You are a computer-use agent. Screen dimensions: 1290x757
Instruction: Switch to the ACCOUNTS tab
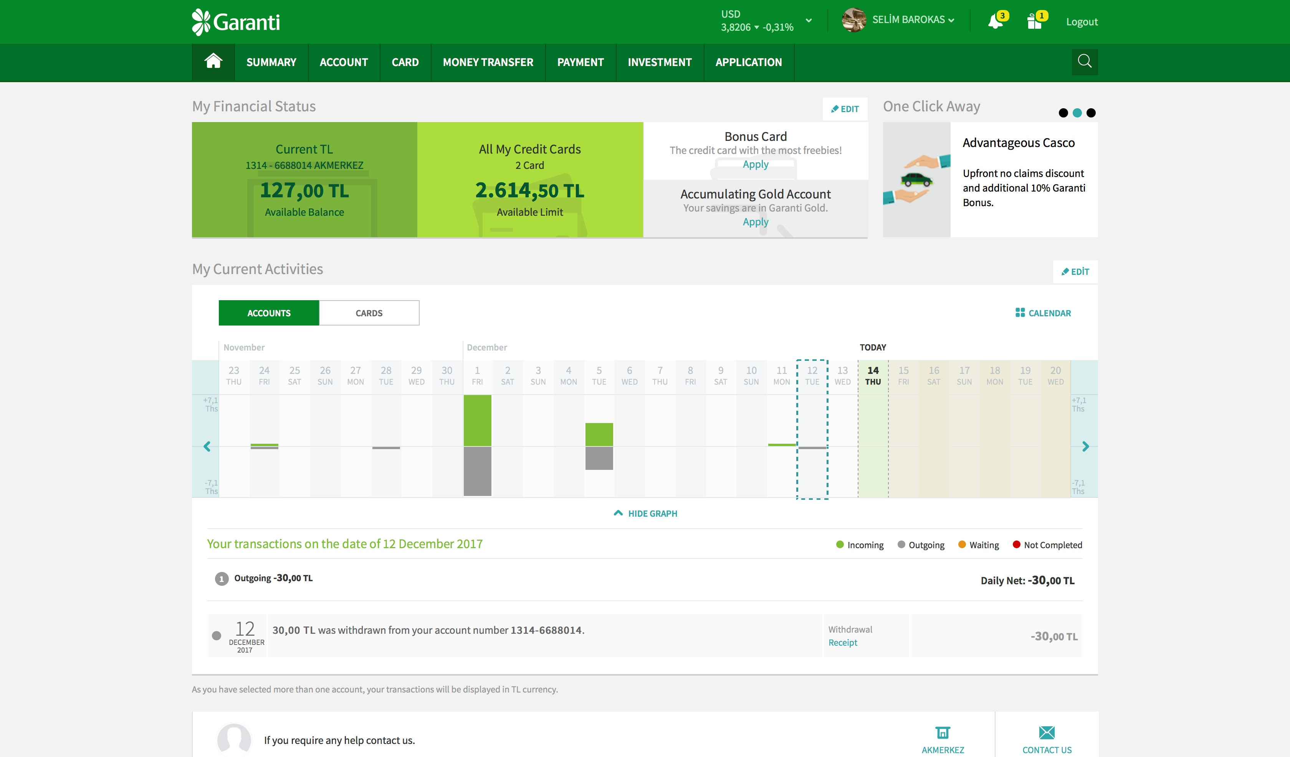coord(269,313)
